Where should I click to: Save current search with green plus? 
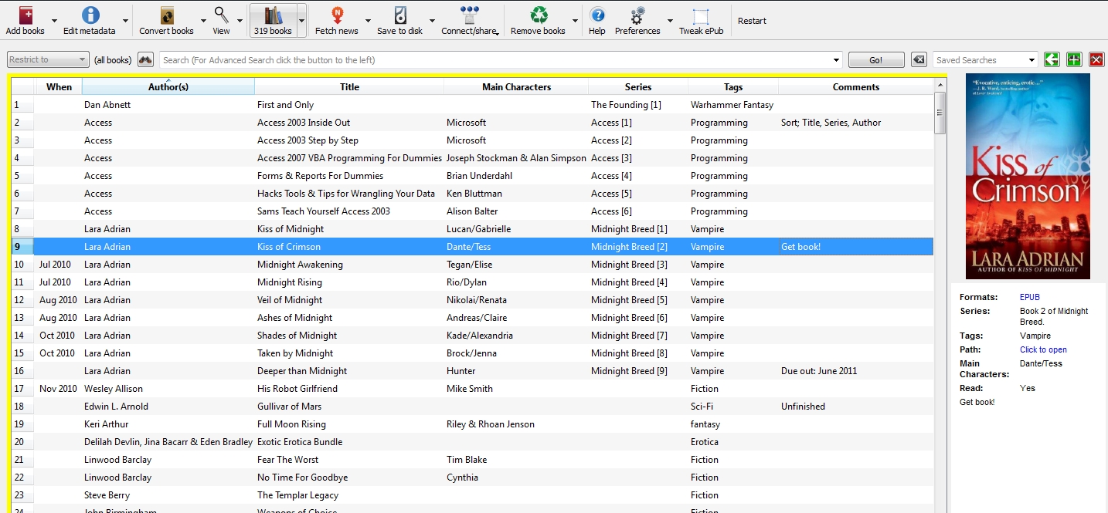[x=1073, y=60]
